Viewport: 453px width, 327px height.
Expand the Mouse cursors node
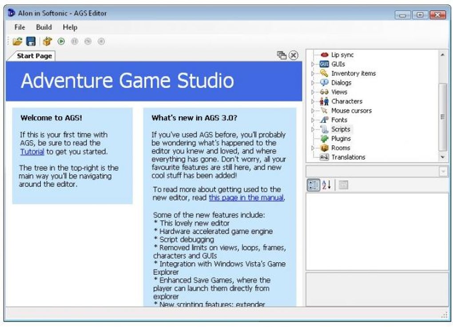pyautogui.click(x=313, y=110)
